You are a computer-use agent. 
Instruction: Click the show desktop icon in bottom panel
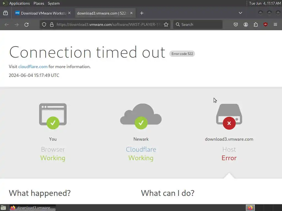click(3, 208)
